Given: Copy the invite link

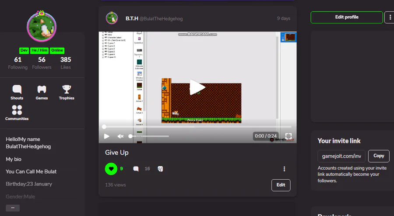Looking at the screenshot, I should tap(379, 156).
